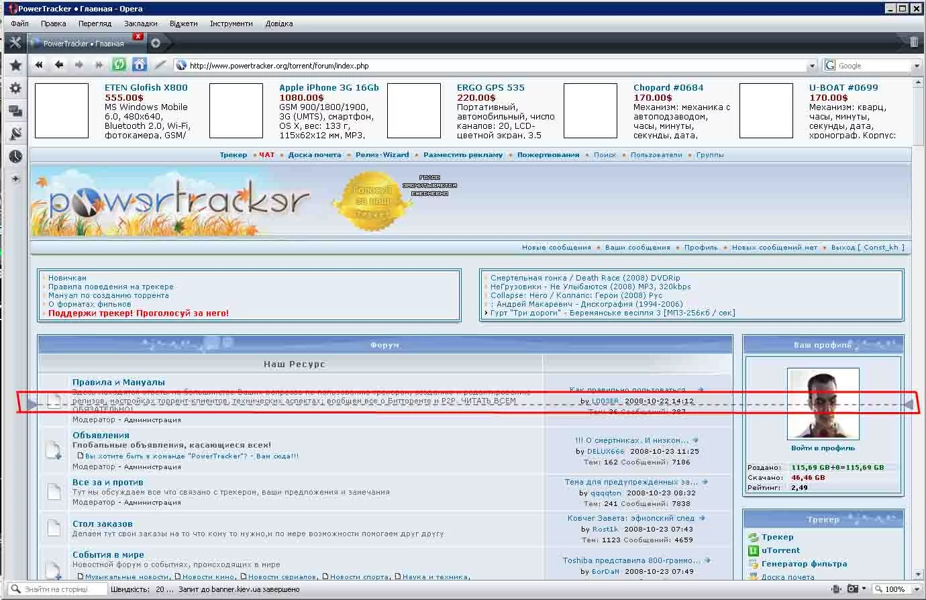Open the Закладки menu
The width and height of the screenshot is (926, 600).
[x=141, y=23]
